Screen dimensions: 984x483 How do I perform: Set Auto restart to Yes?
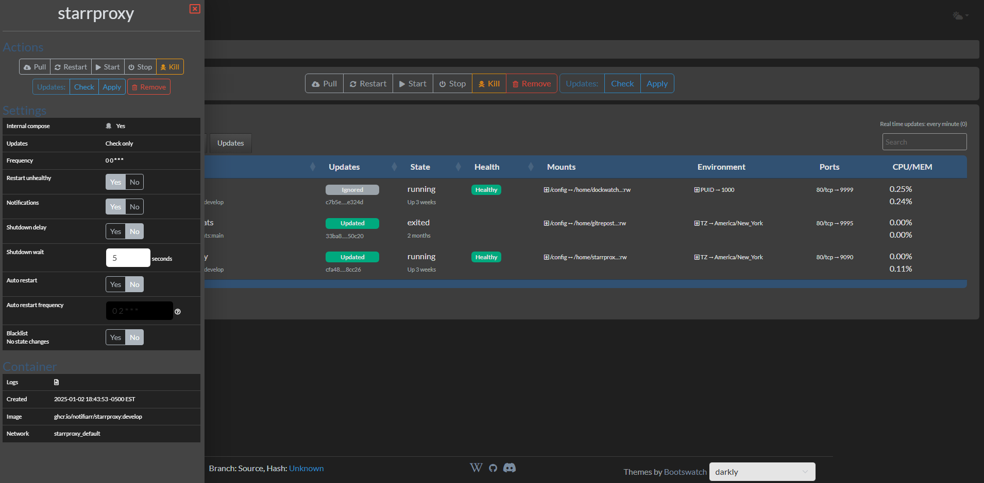pos(115,284)
